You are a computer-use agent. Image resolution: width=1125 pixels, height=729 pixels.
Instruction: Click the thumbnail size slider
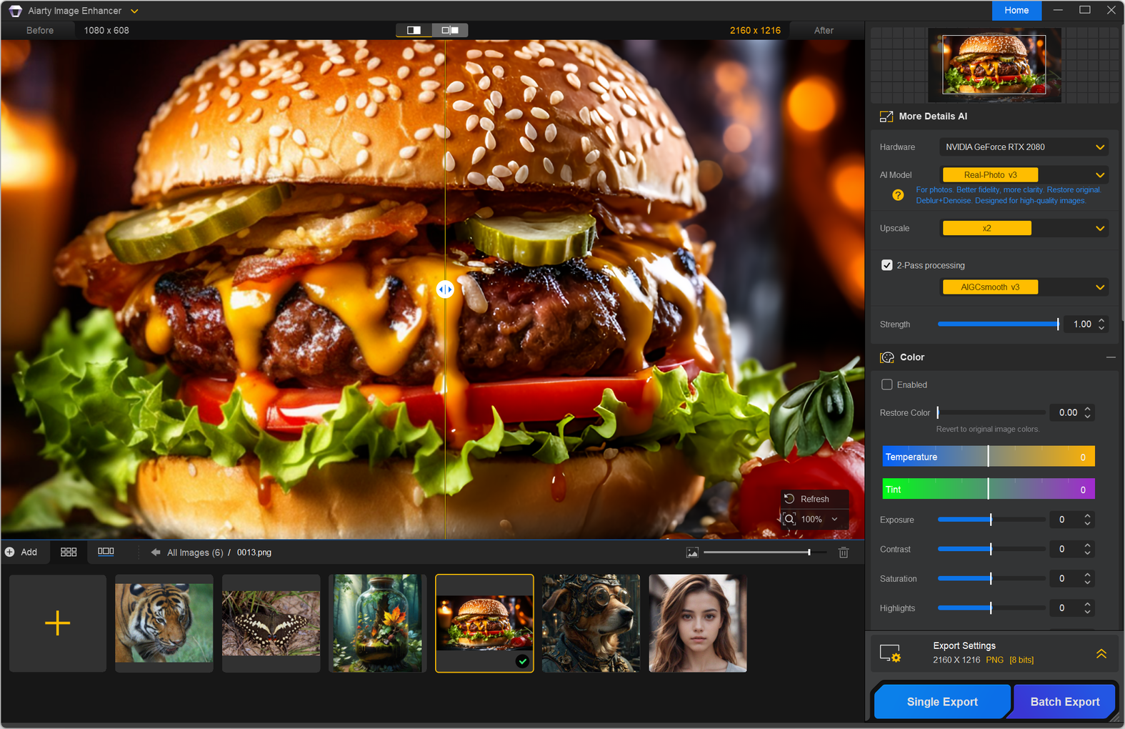765,552
